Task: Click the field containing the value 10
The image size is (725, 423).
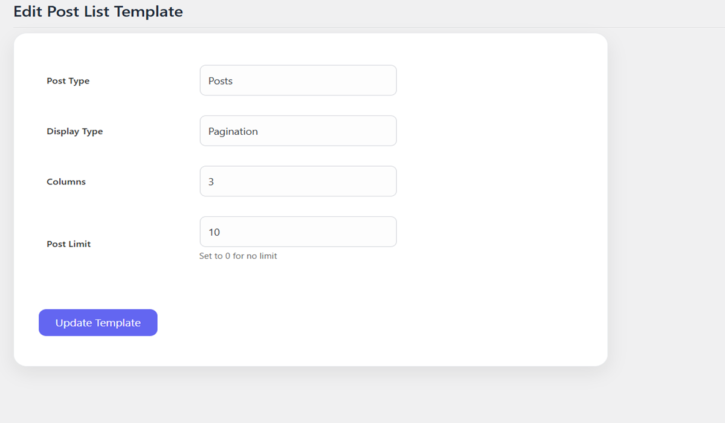Action: [298, 231]
